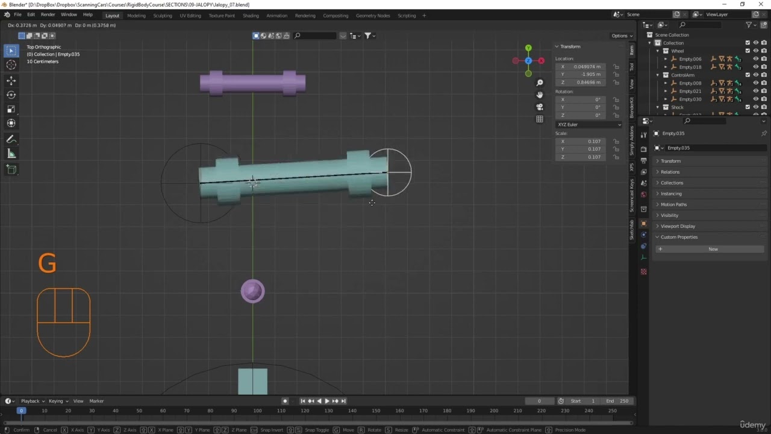Image resolution: width=771 pixels, height=434 pixels.
Task: Toggle camera view icon in viewport
Action: (540, 107)
